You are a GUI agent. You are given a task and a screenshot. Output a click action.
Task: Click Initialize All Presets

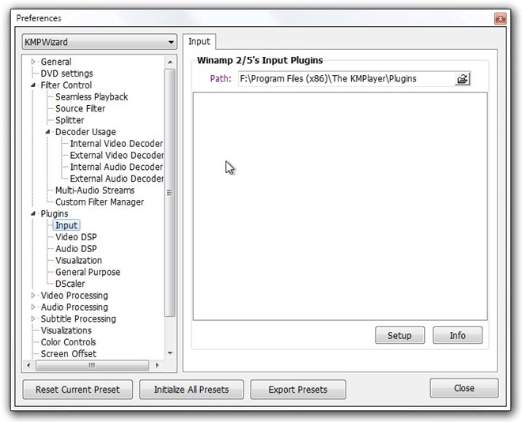click(x=191, y=390)
